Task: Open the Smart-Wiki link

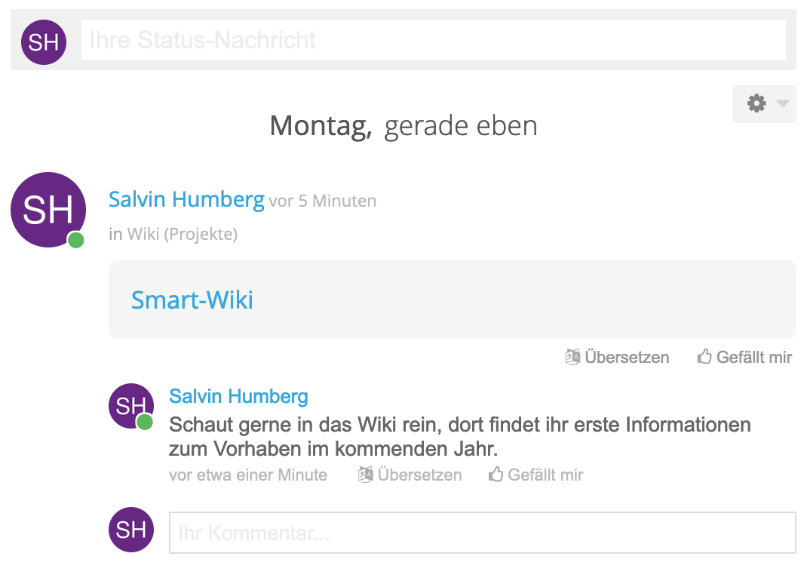Action: (x=192, y=300)
